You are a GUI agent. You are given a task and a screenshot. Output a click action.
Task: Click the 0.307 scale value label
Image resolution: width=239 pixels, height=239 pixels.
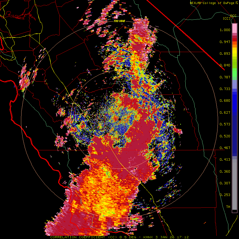225,183
